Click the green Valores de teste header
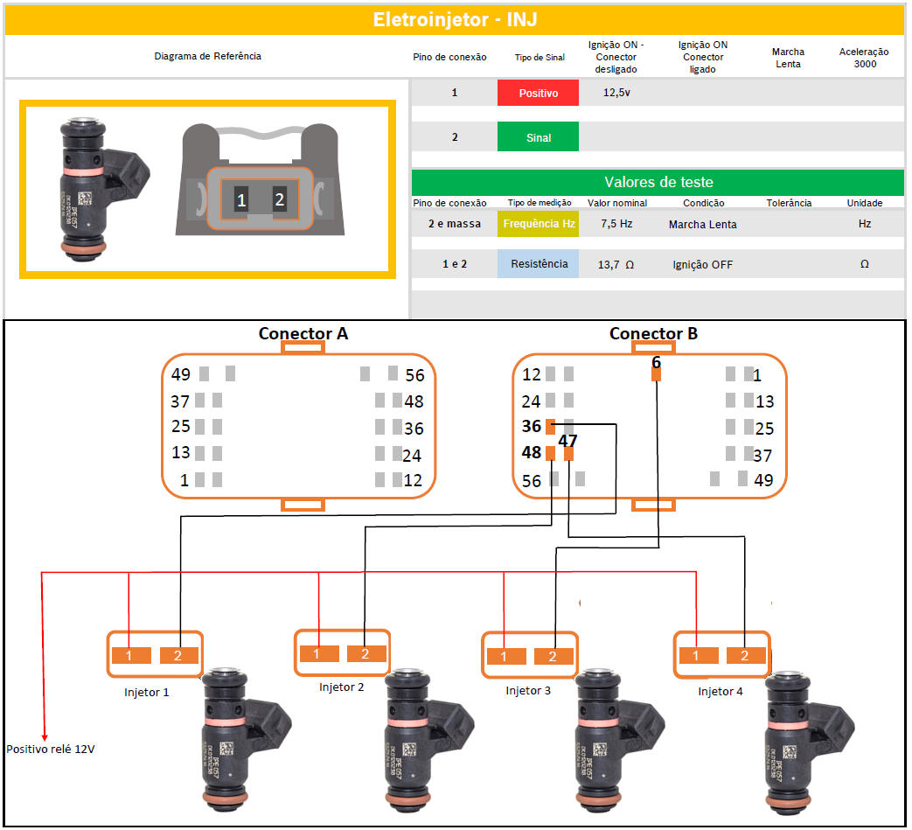Viewport: 912px width, 830px height. click(x=658, y=182)
